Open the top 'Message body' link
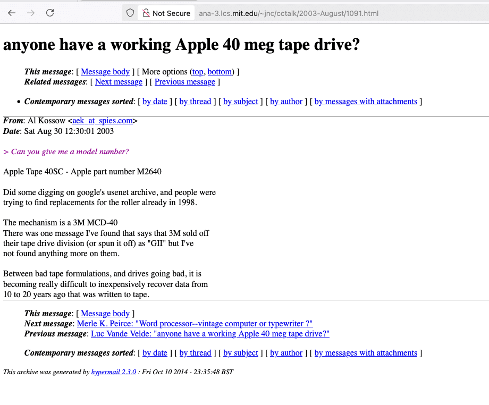Image resolution: width=489 pixels, height=405 pixels. (105, 72)
